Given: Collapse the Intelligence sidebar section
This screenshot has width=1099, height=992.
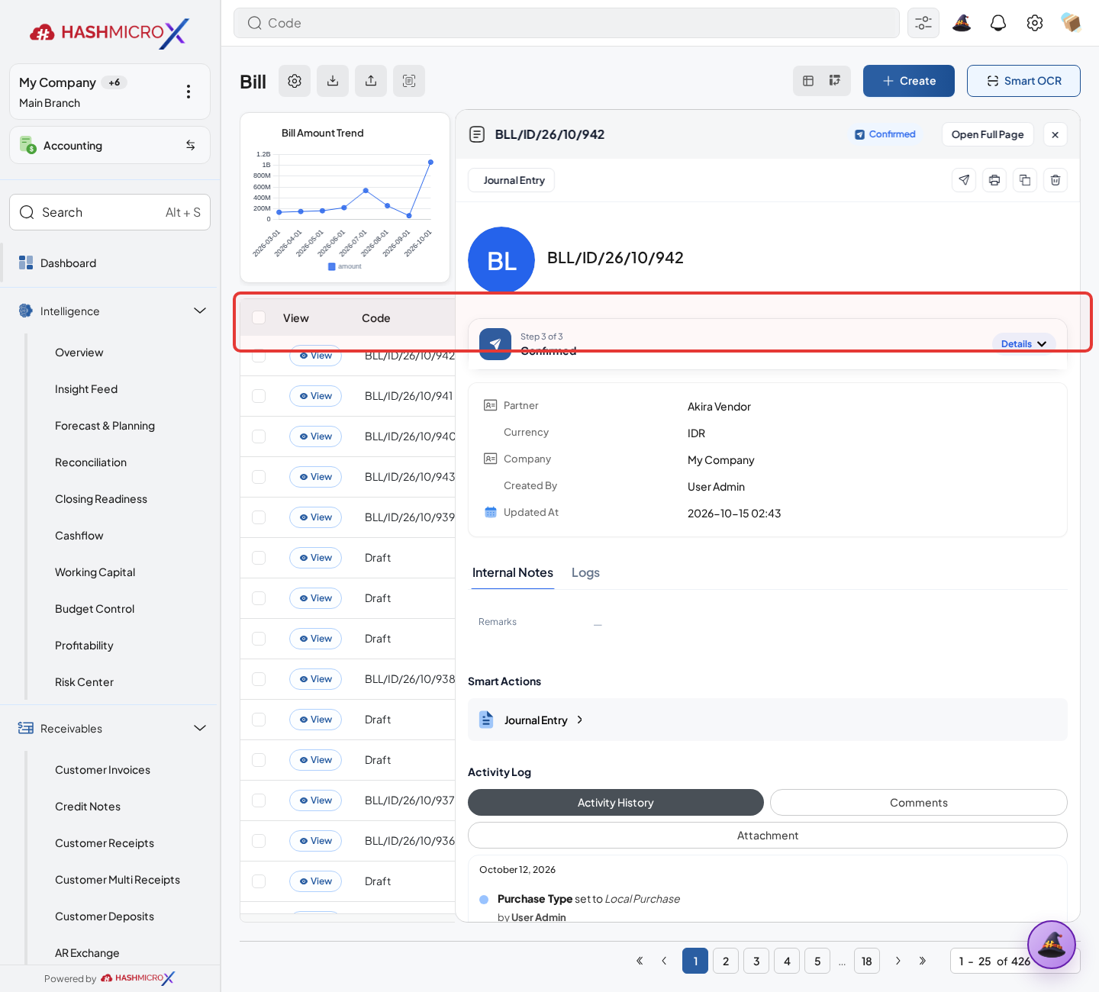Looking at the screenshot, I should (200, 311).
